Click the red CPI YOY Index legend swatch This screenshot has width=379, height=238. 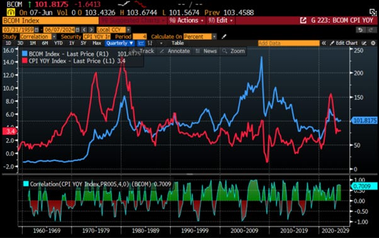[x=25, y=60]
